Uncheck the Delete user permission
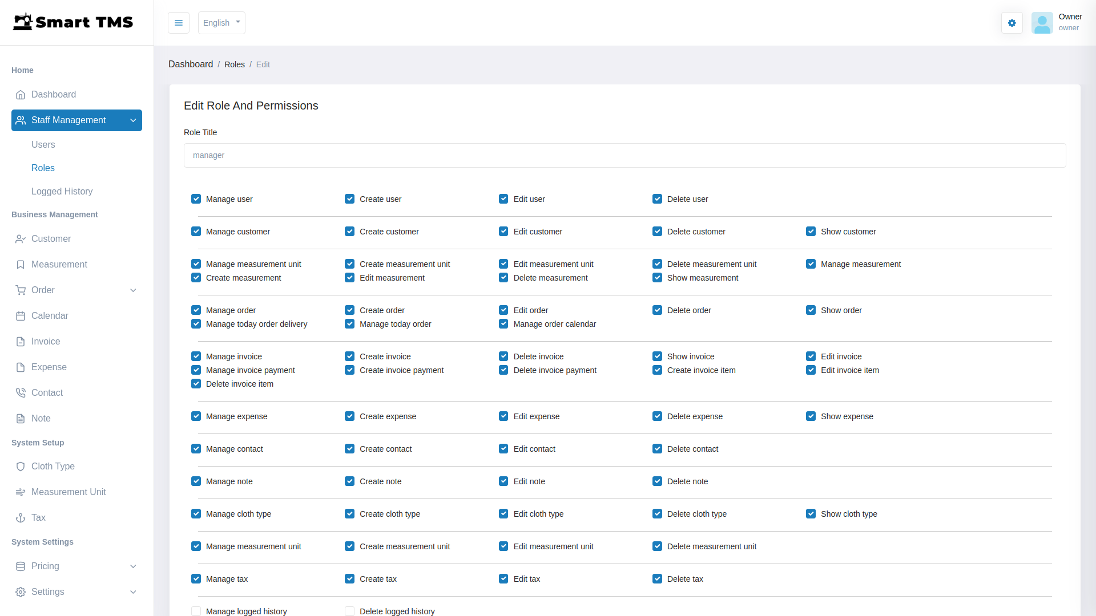Image resolution: width=1096 pixels, height=616 pixels. point(657,199)
